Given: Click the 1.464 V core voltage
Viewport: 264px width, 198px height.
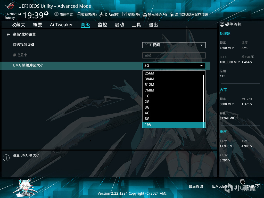Looking at the screenshot, I should point(247,62).
